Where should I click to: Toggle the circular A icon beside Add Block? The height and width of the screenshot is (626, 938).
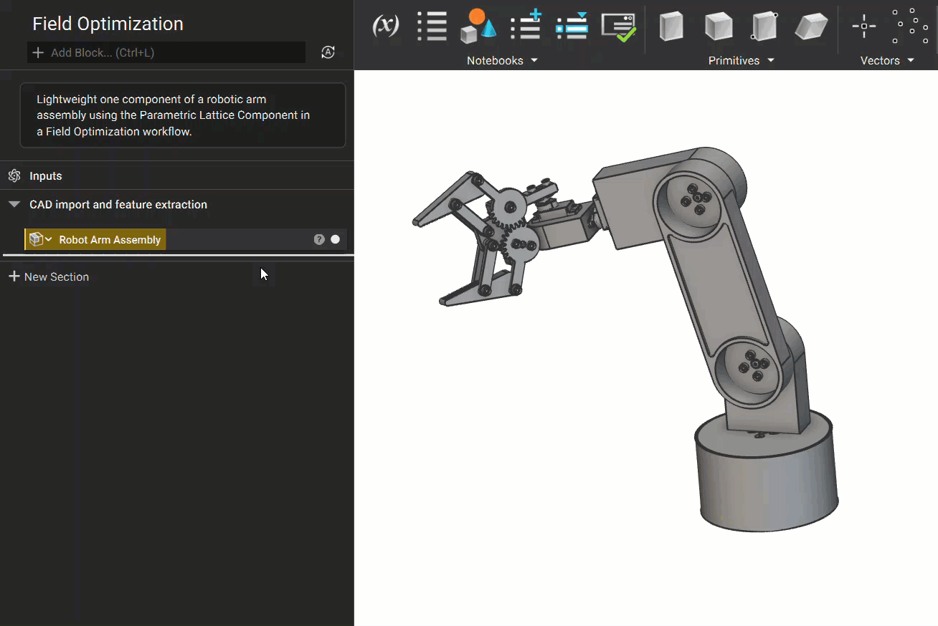tap(328, 52)
